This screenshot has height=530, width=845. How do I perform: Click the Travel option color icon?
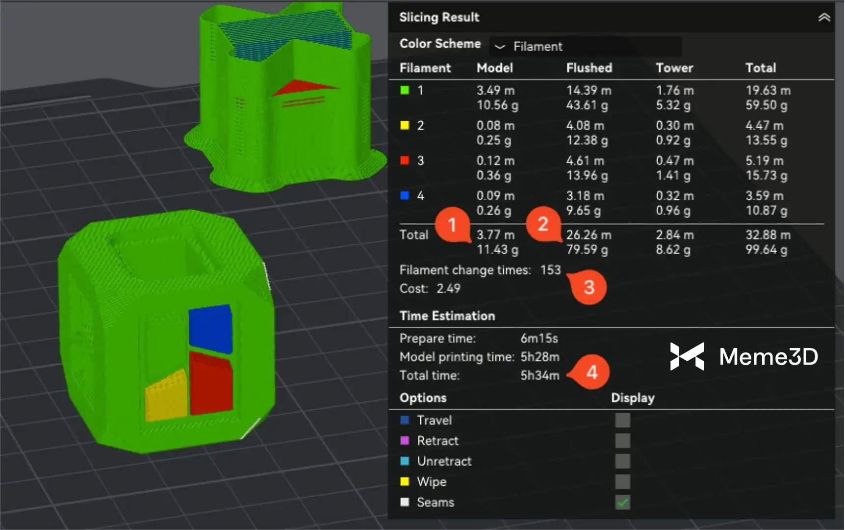405,420
